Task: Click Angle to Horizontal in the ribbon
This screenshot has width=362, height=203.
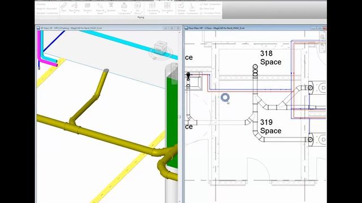Action: (46, 8)
